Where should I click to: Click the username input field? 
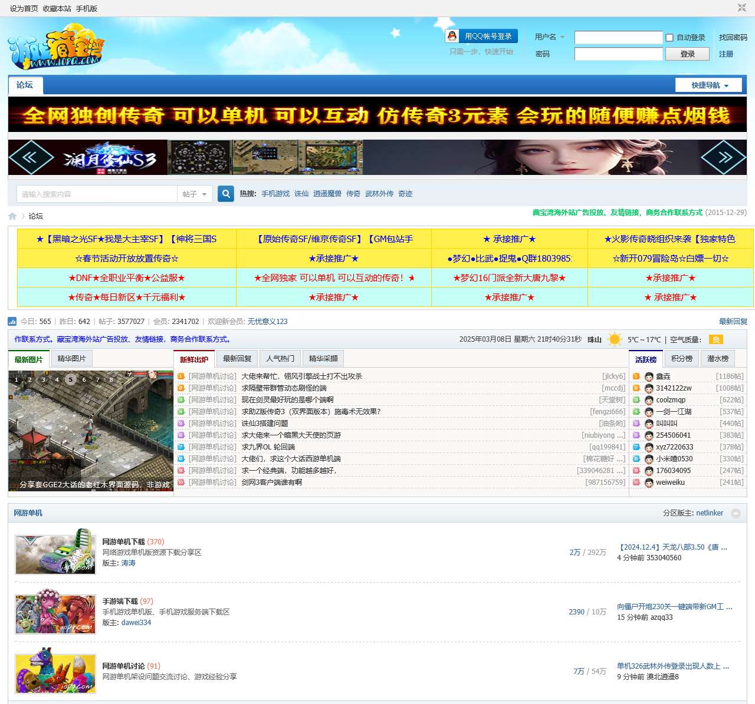coord(619,38)
